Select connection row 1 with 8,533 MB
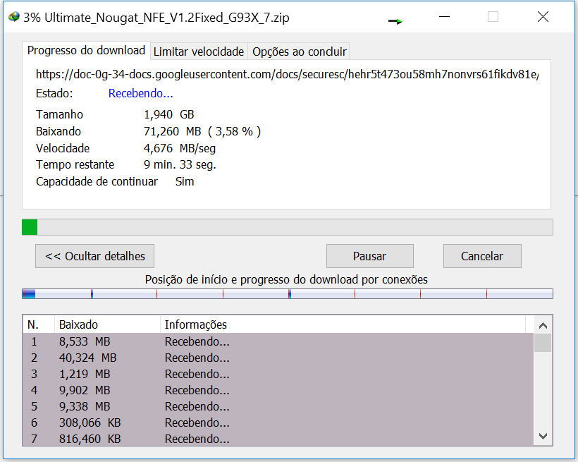The image size is (578, 462). [278, 341]
